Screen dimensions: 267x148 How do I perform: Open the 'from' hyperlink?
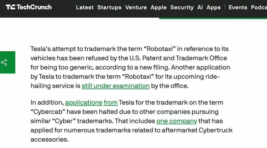[110, 103]
